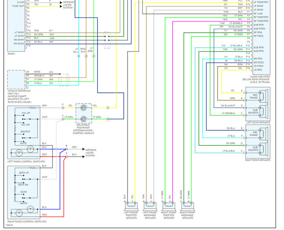Image resolution: width=284 pixels, height=230 pixels.
Task: Click the DK BLU/WHT label at amplifier pin F5
Action: pos(235,27)
